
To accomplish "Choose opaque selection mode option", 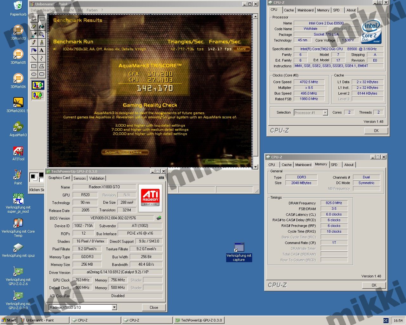I will click(x=38, y=85).
